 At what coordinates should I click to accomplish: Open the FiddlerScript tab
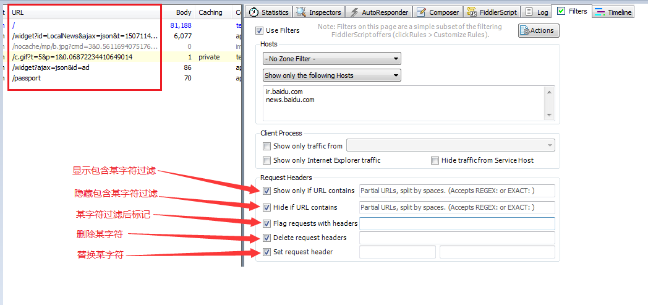(492, 12)
